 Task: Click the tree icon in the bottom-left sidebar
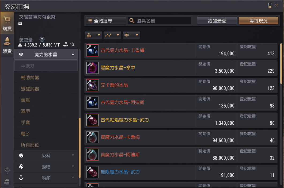coord(7,171)
